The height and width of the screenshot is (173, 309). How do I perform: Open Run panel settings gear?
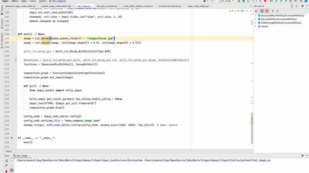tap(303, 156)
